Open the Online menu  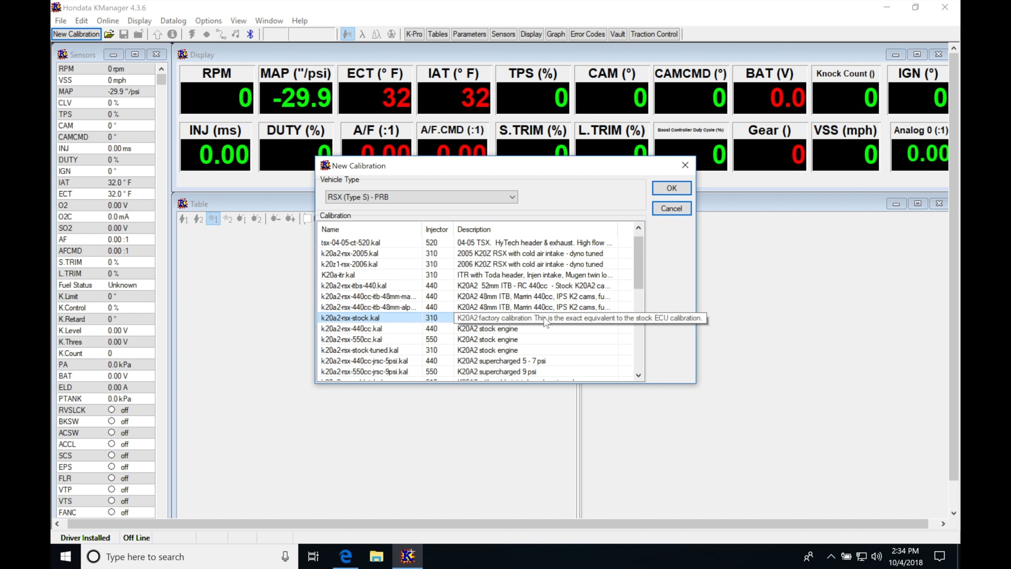click(x=107, y=21)
